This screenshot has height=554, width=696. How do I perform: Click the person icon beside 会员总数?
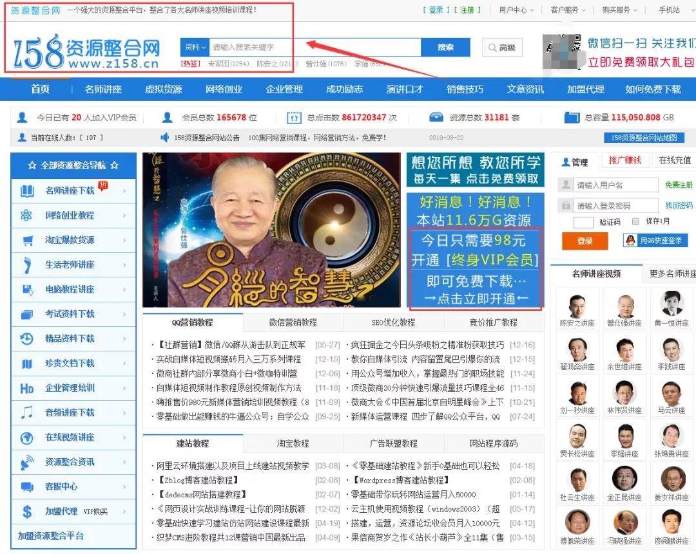(168, 118)
